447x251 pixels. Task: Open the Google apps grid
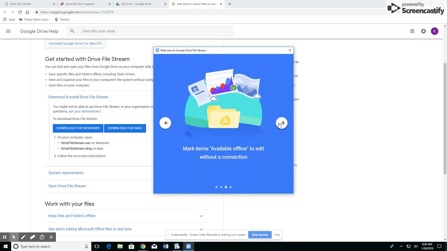point(412,31)
